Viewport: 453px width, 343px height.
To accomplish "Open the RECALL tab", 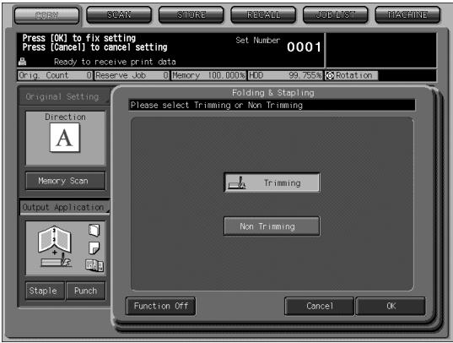I will (x=263, y=14).
